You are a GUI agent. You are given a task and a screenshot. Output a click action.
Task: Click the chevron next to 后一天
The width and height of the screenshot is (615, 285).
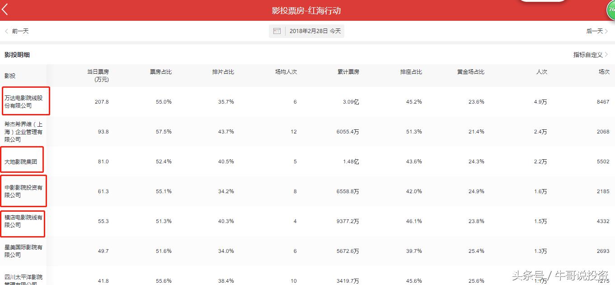[607, 31]
